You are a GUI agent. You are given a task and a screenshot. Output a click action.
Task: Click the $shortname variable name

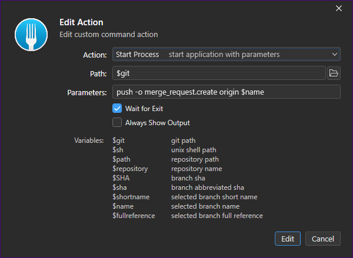131,197
